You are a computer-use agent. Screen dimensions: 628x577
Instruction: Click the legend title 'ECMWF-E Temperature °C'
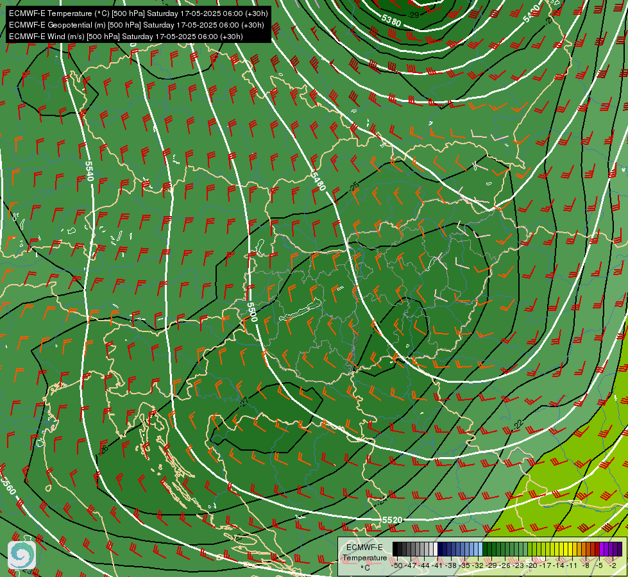pos(364,557)
